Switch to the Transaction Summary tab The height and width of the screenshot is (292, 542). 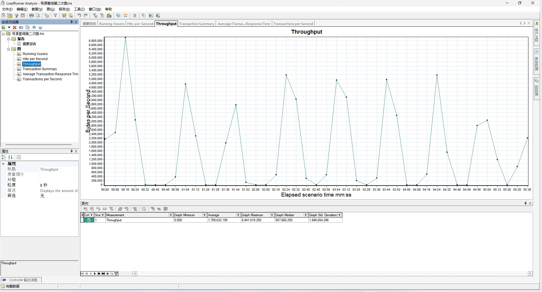tap(197, 24)
